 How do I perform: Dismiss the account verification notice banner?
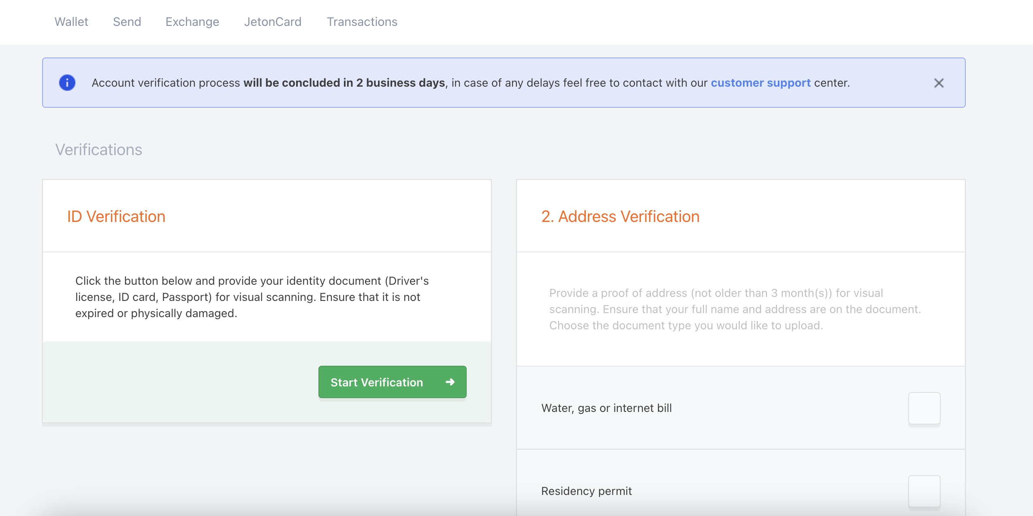[x=939, y=83]
